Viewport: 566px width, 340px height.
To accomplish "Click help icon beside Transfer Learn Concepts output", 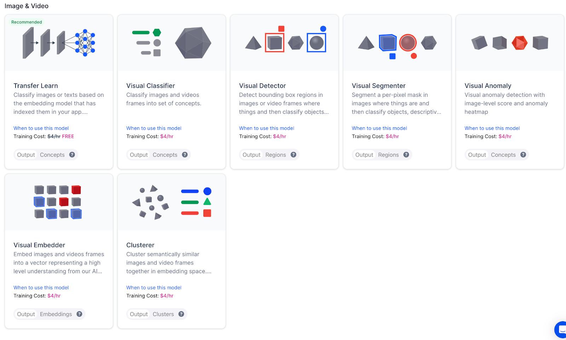I will 72,155.
